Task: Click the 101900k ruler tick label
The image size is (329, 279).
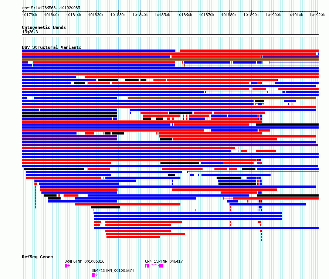Action: (x=273, y=15)
